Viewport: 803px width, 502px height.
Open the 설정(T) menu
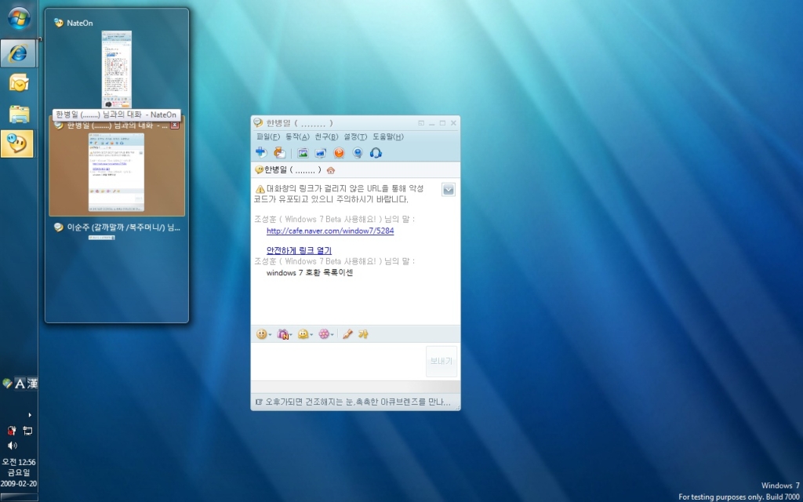[355, 136]
